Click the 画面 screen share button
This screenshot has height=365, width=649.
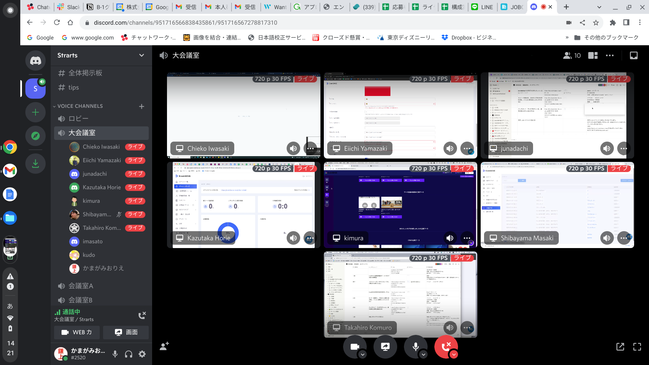tap(126, 332)
